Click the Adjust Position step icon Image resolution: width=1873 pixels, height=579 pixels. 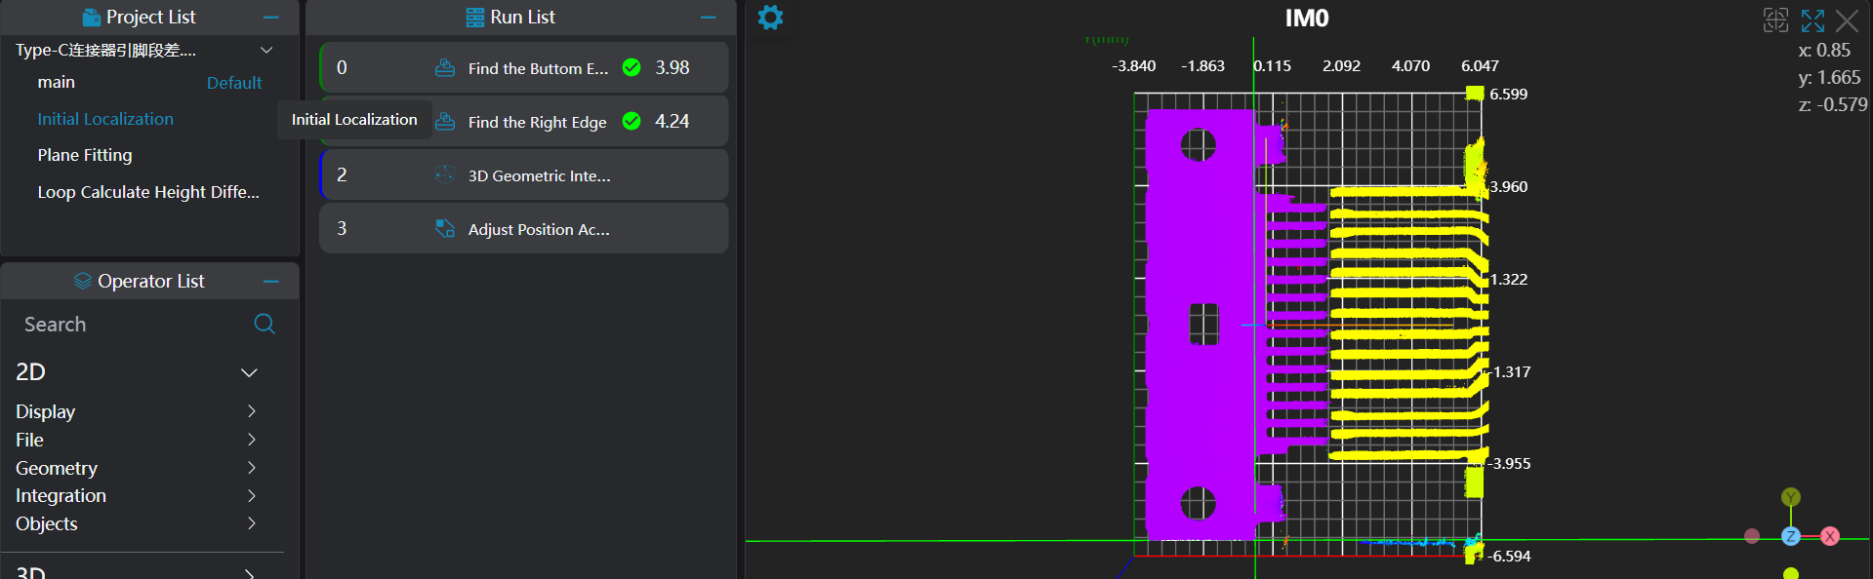tap(445, 229)
